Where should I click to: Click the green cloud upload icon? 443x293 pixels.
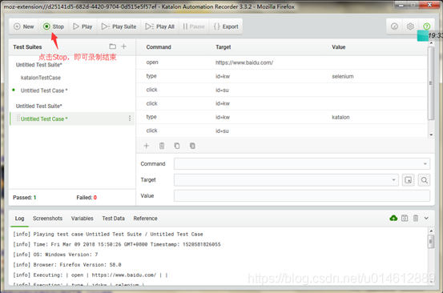click(x=393, y=219)
